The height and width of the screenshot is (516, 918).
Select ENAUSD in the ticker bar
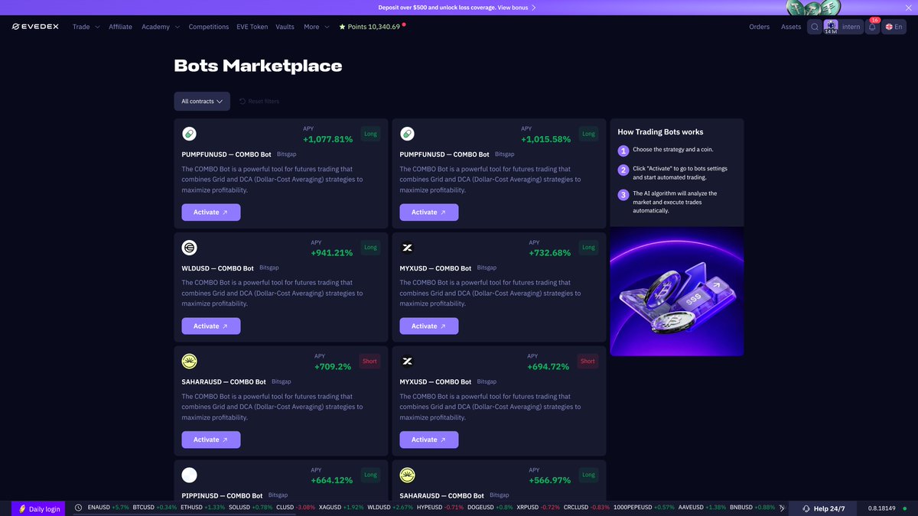109,508
